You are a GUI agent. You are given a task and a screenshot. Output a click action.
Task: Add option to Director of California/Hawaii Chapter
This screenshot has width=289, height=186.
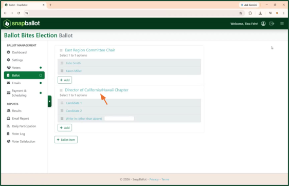65,127
